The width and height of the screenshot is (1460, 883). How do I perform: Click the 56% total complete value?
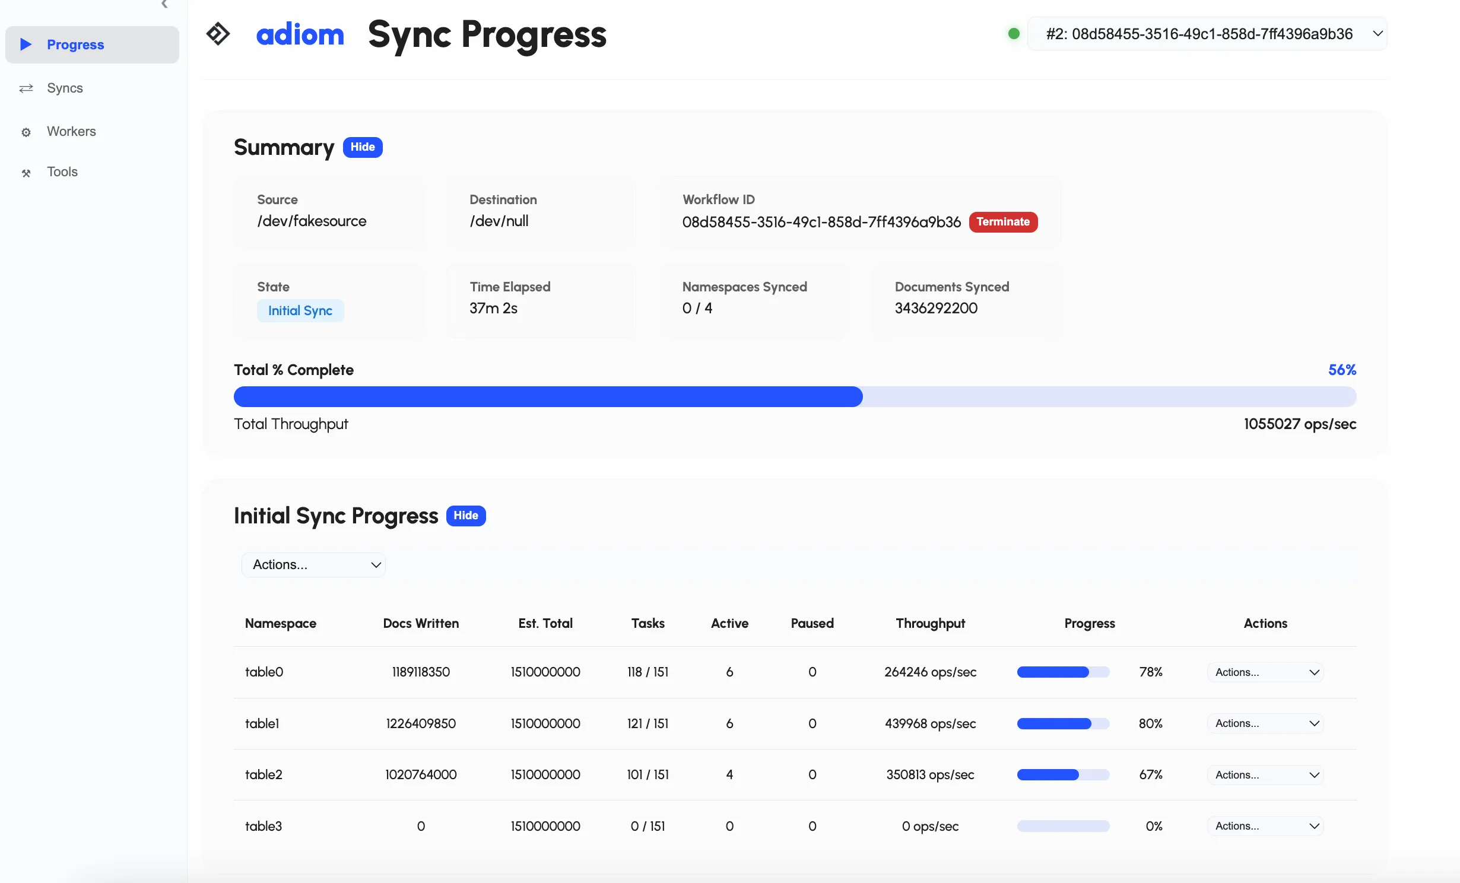tap(1342, 370)
